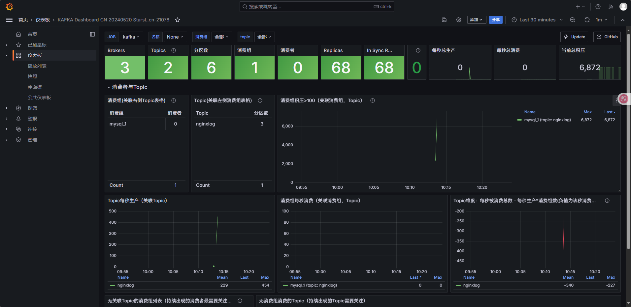Image resolution: width=631 pixels, height=307 pixels.
Task: Click the page vertical scrollbar
Action: click(629, 142)
